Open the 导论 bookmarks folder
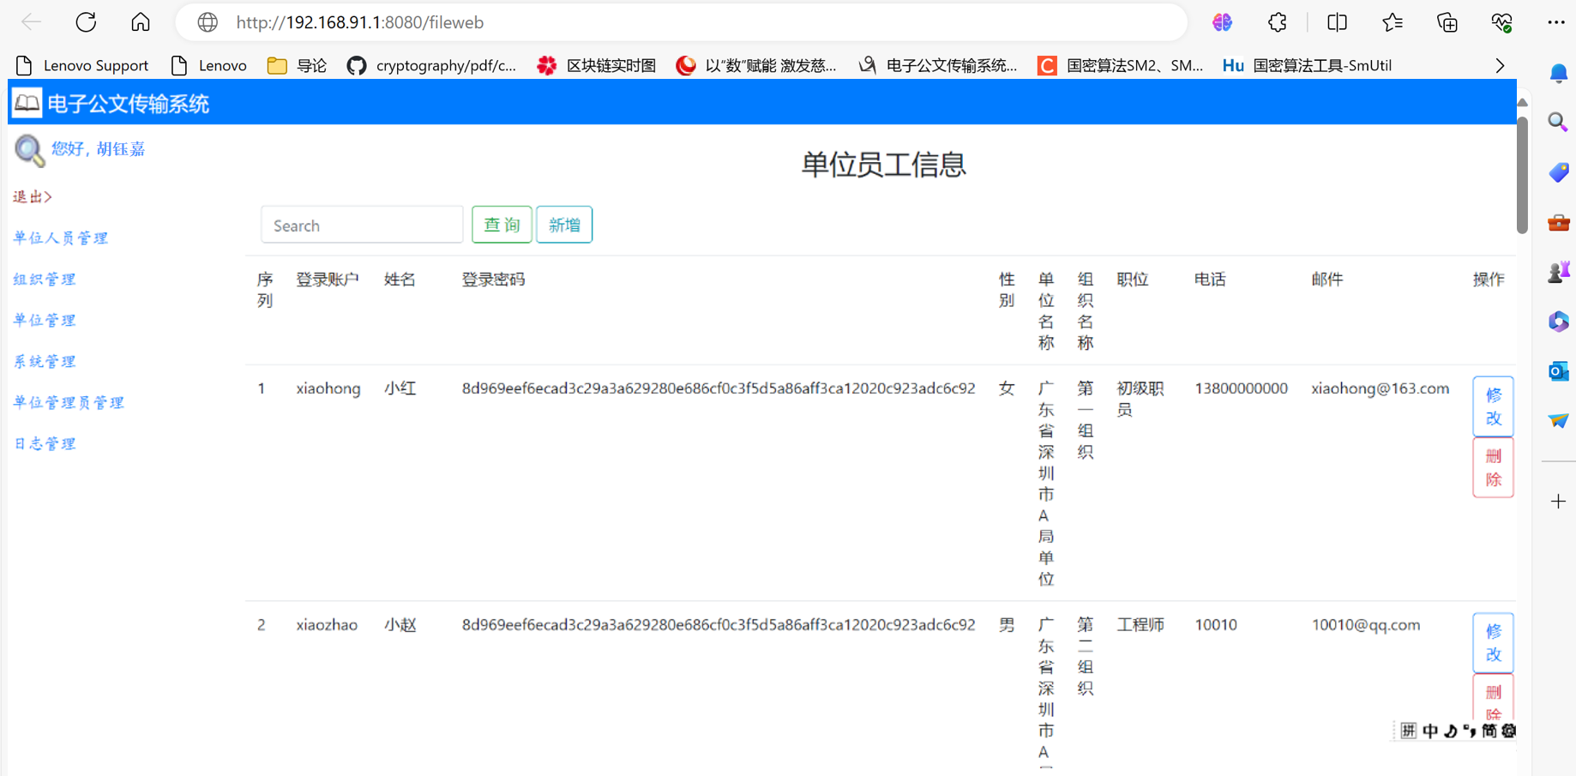The width and height of the screenshot is (1576, 776). click(x=297, y=65)
